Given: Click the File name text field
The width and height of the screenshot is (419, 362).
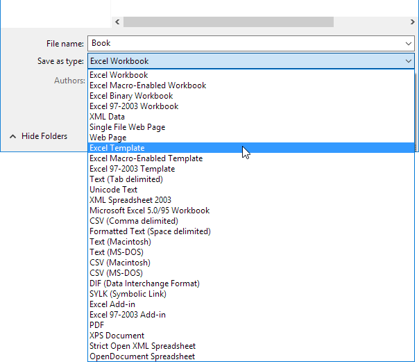Looking at the screenshot, I should (x=243, y=44).
